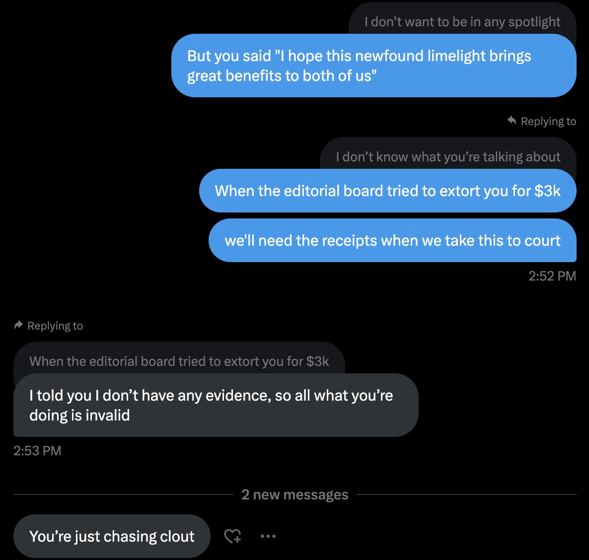The width and height of the screenshot is (589, 560).
Task: Click the heart-plus reaction icon
Action: (x=232, y=536)
